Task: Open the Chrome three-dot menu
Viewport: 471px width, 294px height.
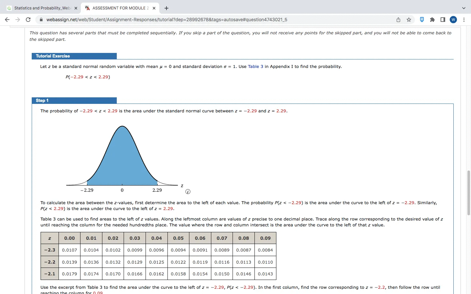Action: click(x=464, y=20)
